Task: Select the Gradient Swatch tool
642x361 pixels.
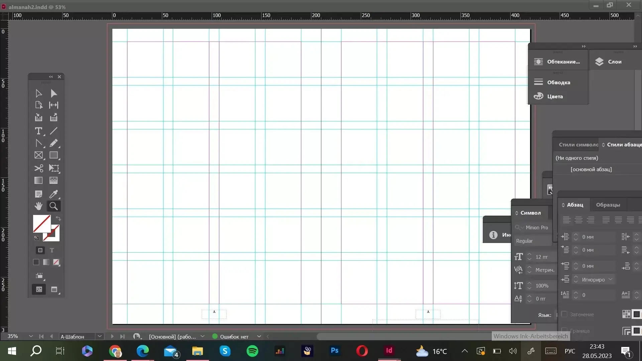Action: 38,180
